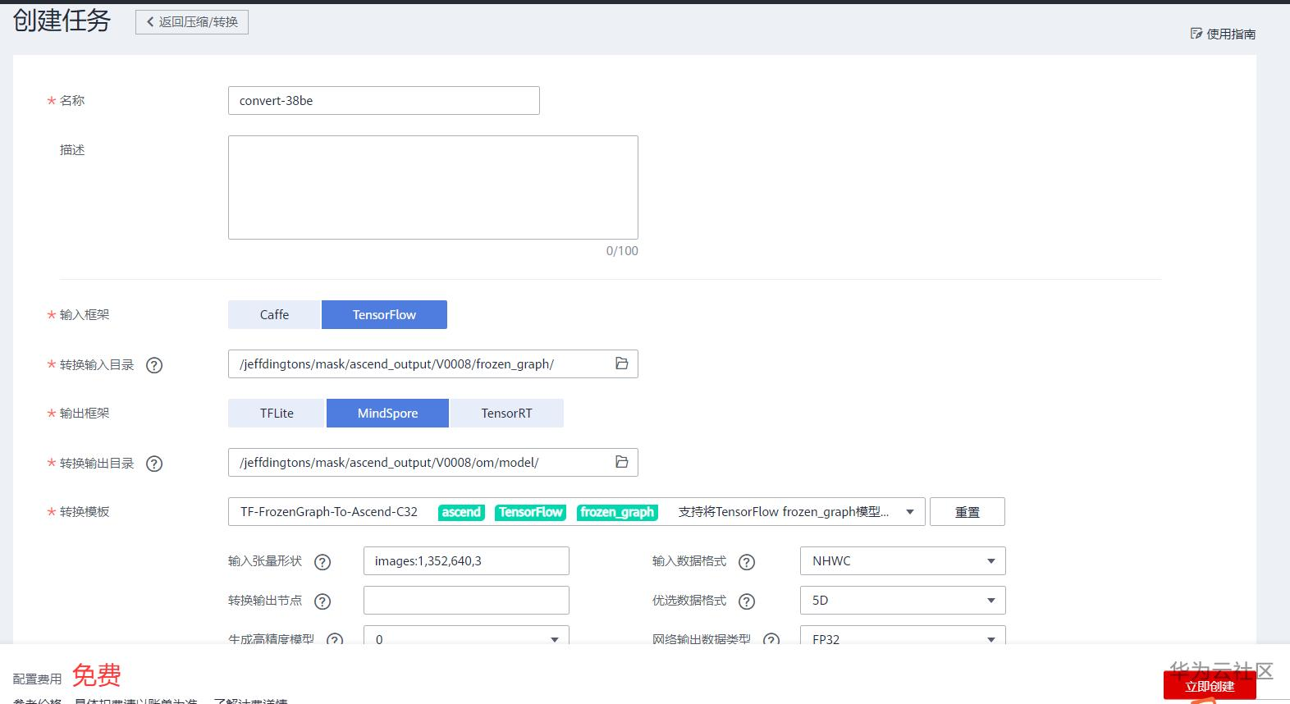
Task: Open the NHWC input data format dropdown
Action: pyautogui.click(x=903, y=561)
